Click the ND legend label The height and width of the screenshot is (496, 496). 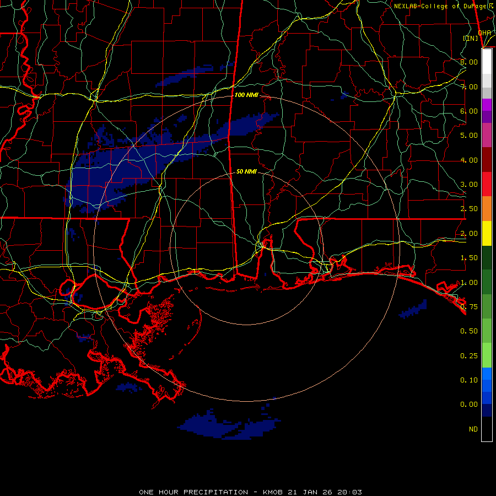[473, 429]
